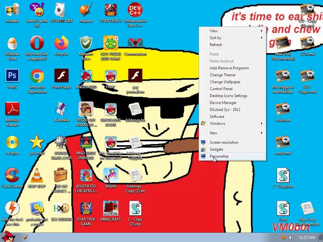Image resolution: width=323 pixels, height=242 pixels.
Task: Select the 'New Text Document.dll' file
Action: click(283, 43)
